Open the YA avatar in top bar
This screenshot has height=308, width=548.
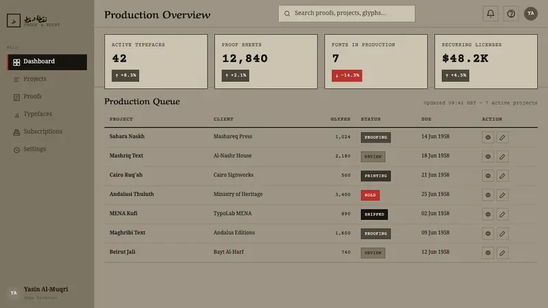[530, 14]
